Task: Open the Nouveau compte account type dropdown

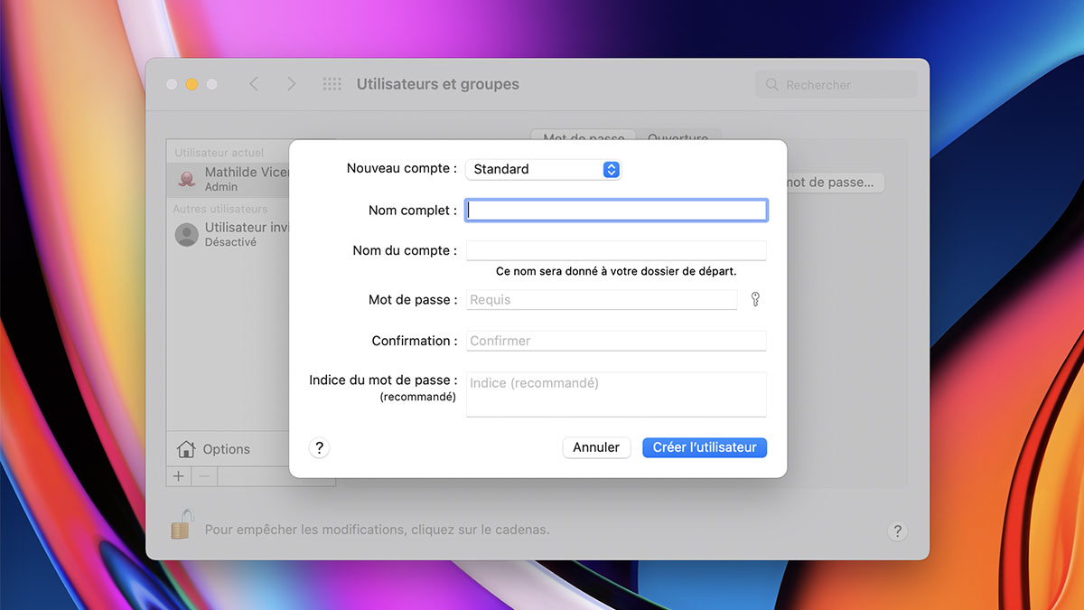Action: coord(543,169)
